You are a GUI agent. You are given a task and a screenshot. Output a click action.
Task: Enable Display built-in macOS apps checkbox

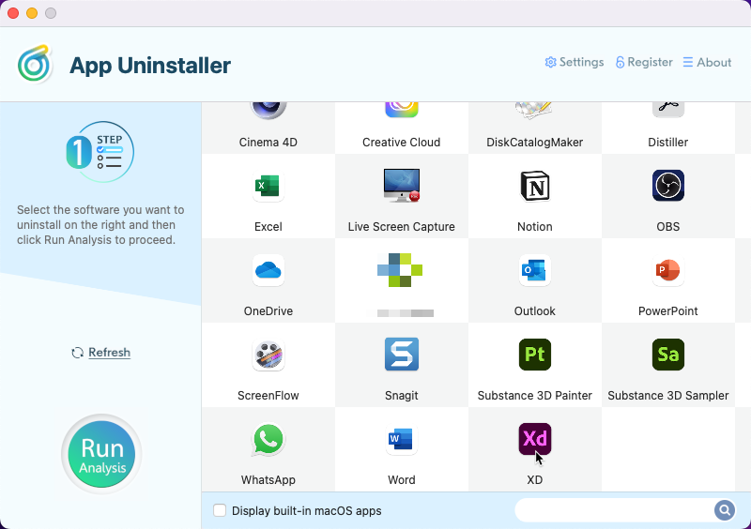pyautogui.click(x=220, y=511)
